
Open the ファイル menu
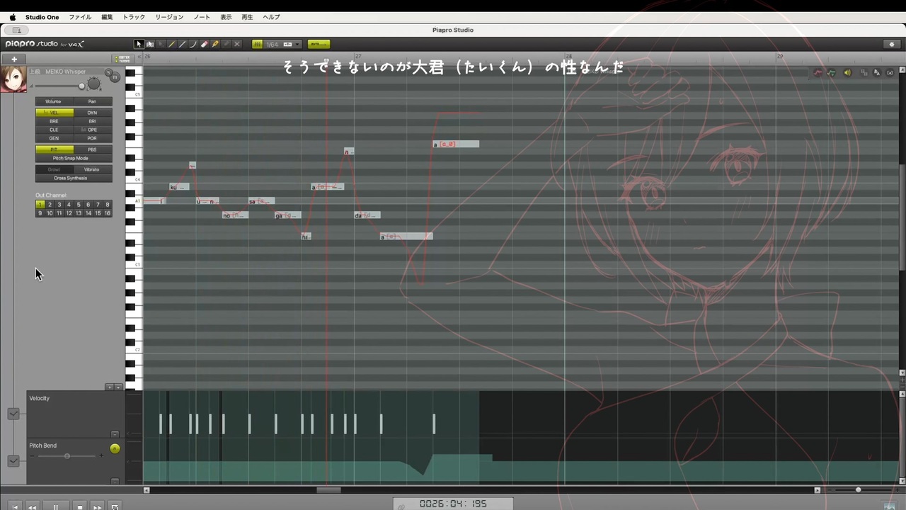80,17
